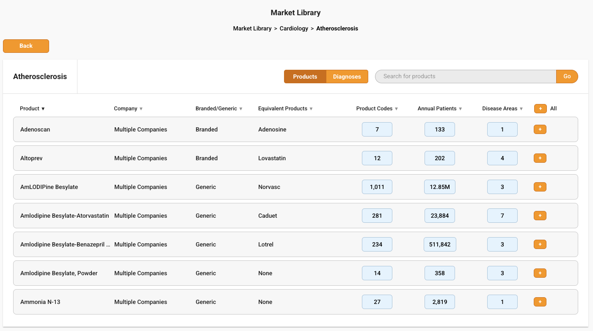View the 133 annual patients value
The image size is (593, 331).
440,129
